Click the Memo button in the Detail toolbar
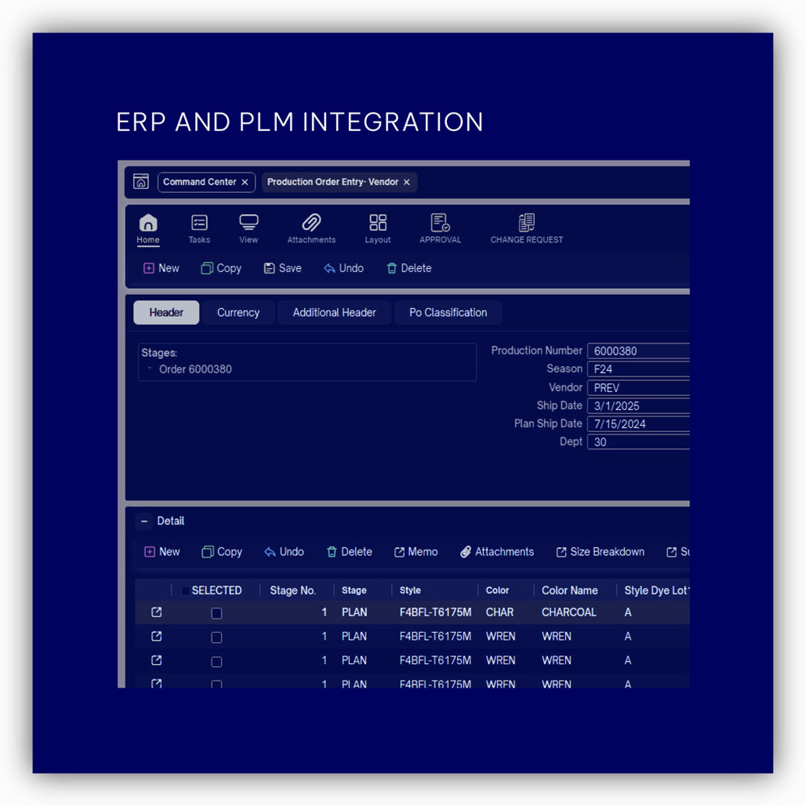 coord(416,552)
